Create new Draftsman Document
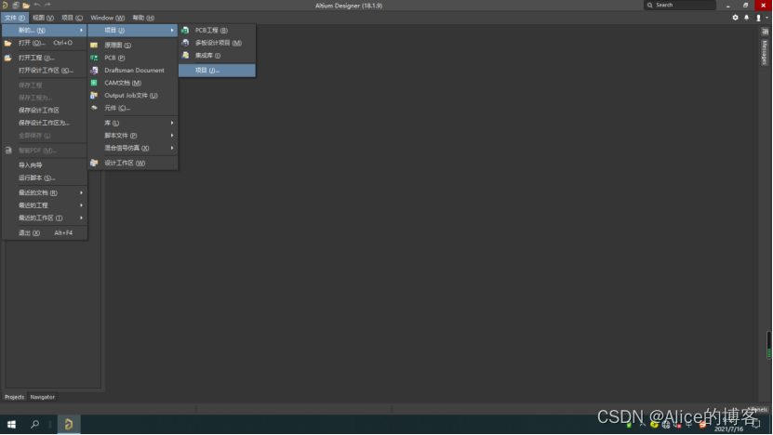Screen dimensions: 773x435 [x=133, y=70]
